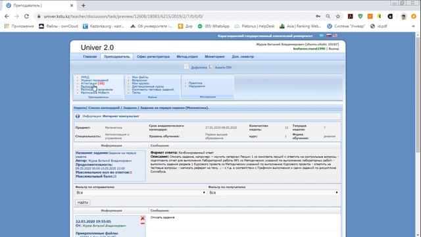This screenshot has width=421, height=237.
Task: Open the Тесты link
Action: click(x=136, y=93)
